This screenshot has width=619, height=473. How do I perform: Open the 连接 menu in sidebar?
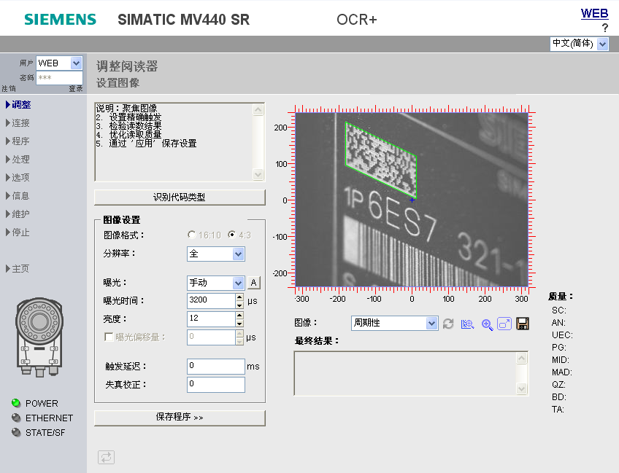click(20, 123)
